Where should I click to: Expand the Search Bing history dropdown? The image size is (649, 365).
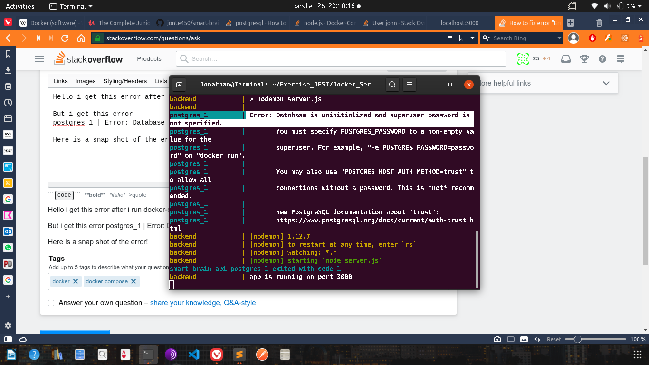pos(559,38)
